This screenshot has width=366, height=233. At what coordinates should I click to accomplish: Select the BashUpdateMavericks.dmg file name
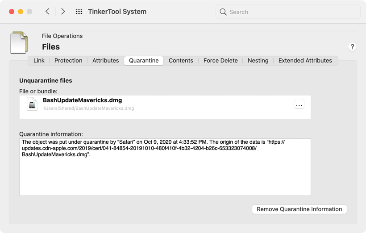[83, 100]
